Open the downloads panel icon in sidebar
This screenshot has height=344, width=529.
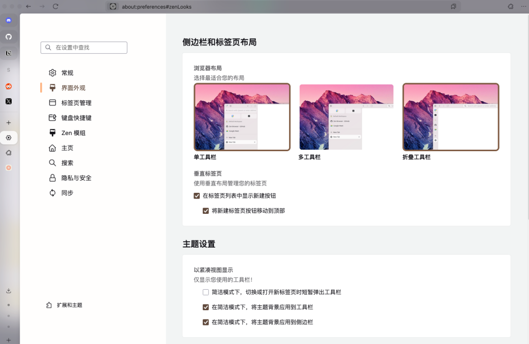(x=8, y=290)
